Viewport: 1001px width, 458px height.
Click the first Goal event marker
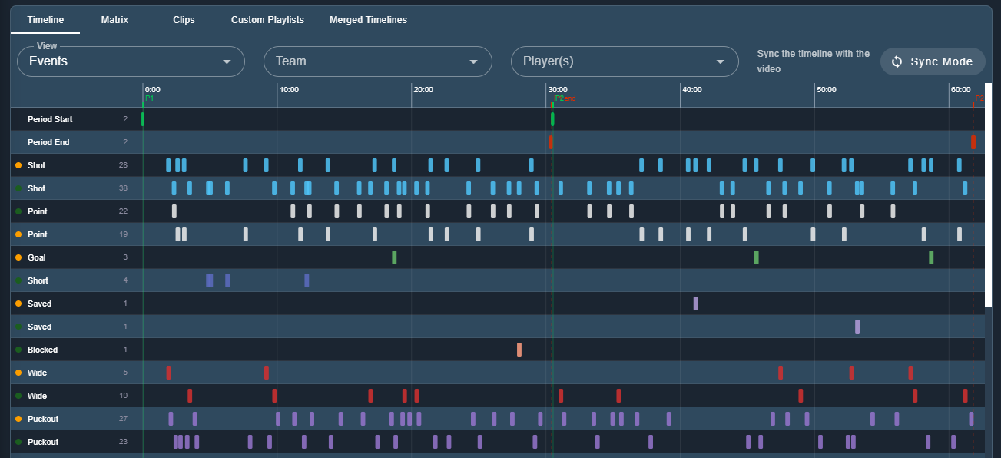tap(394, 257)
